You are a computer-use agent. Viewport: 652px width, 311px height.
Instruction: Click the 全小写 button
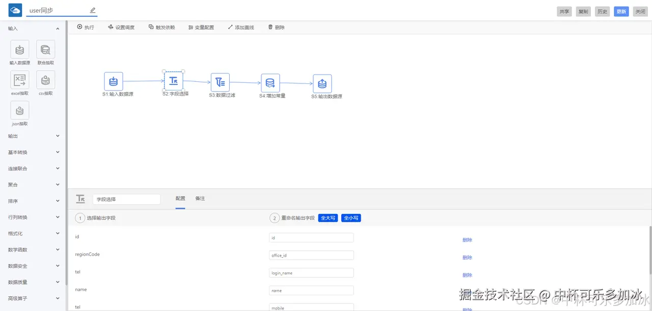click(351, 218)
